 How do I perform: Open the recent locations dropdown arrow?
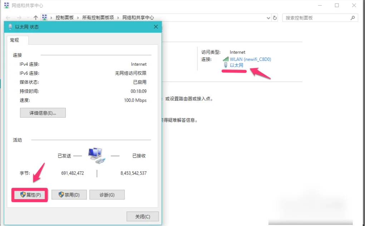coord(27,18)
